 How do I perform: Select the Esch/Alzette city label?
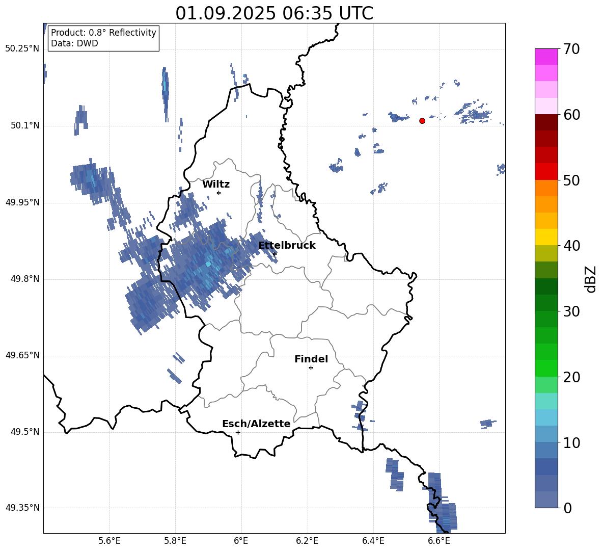[256, 424]
